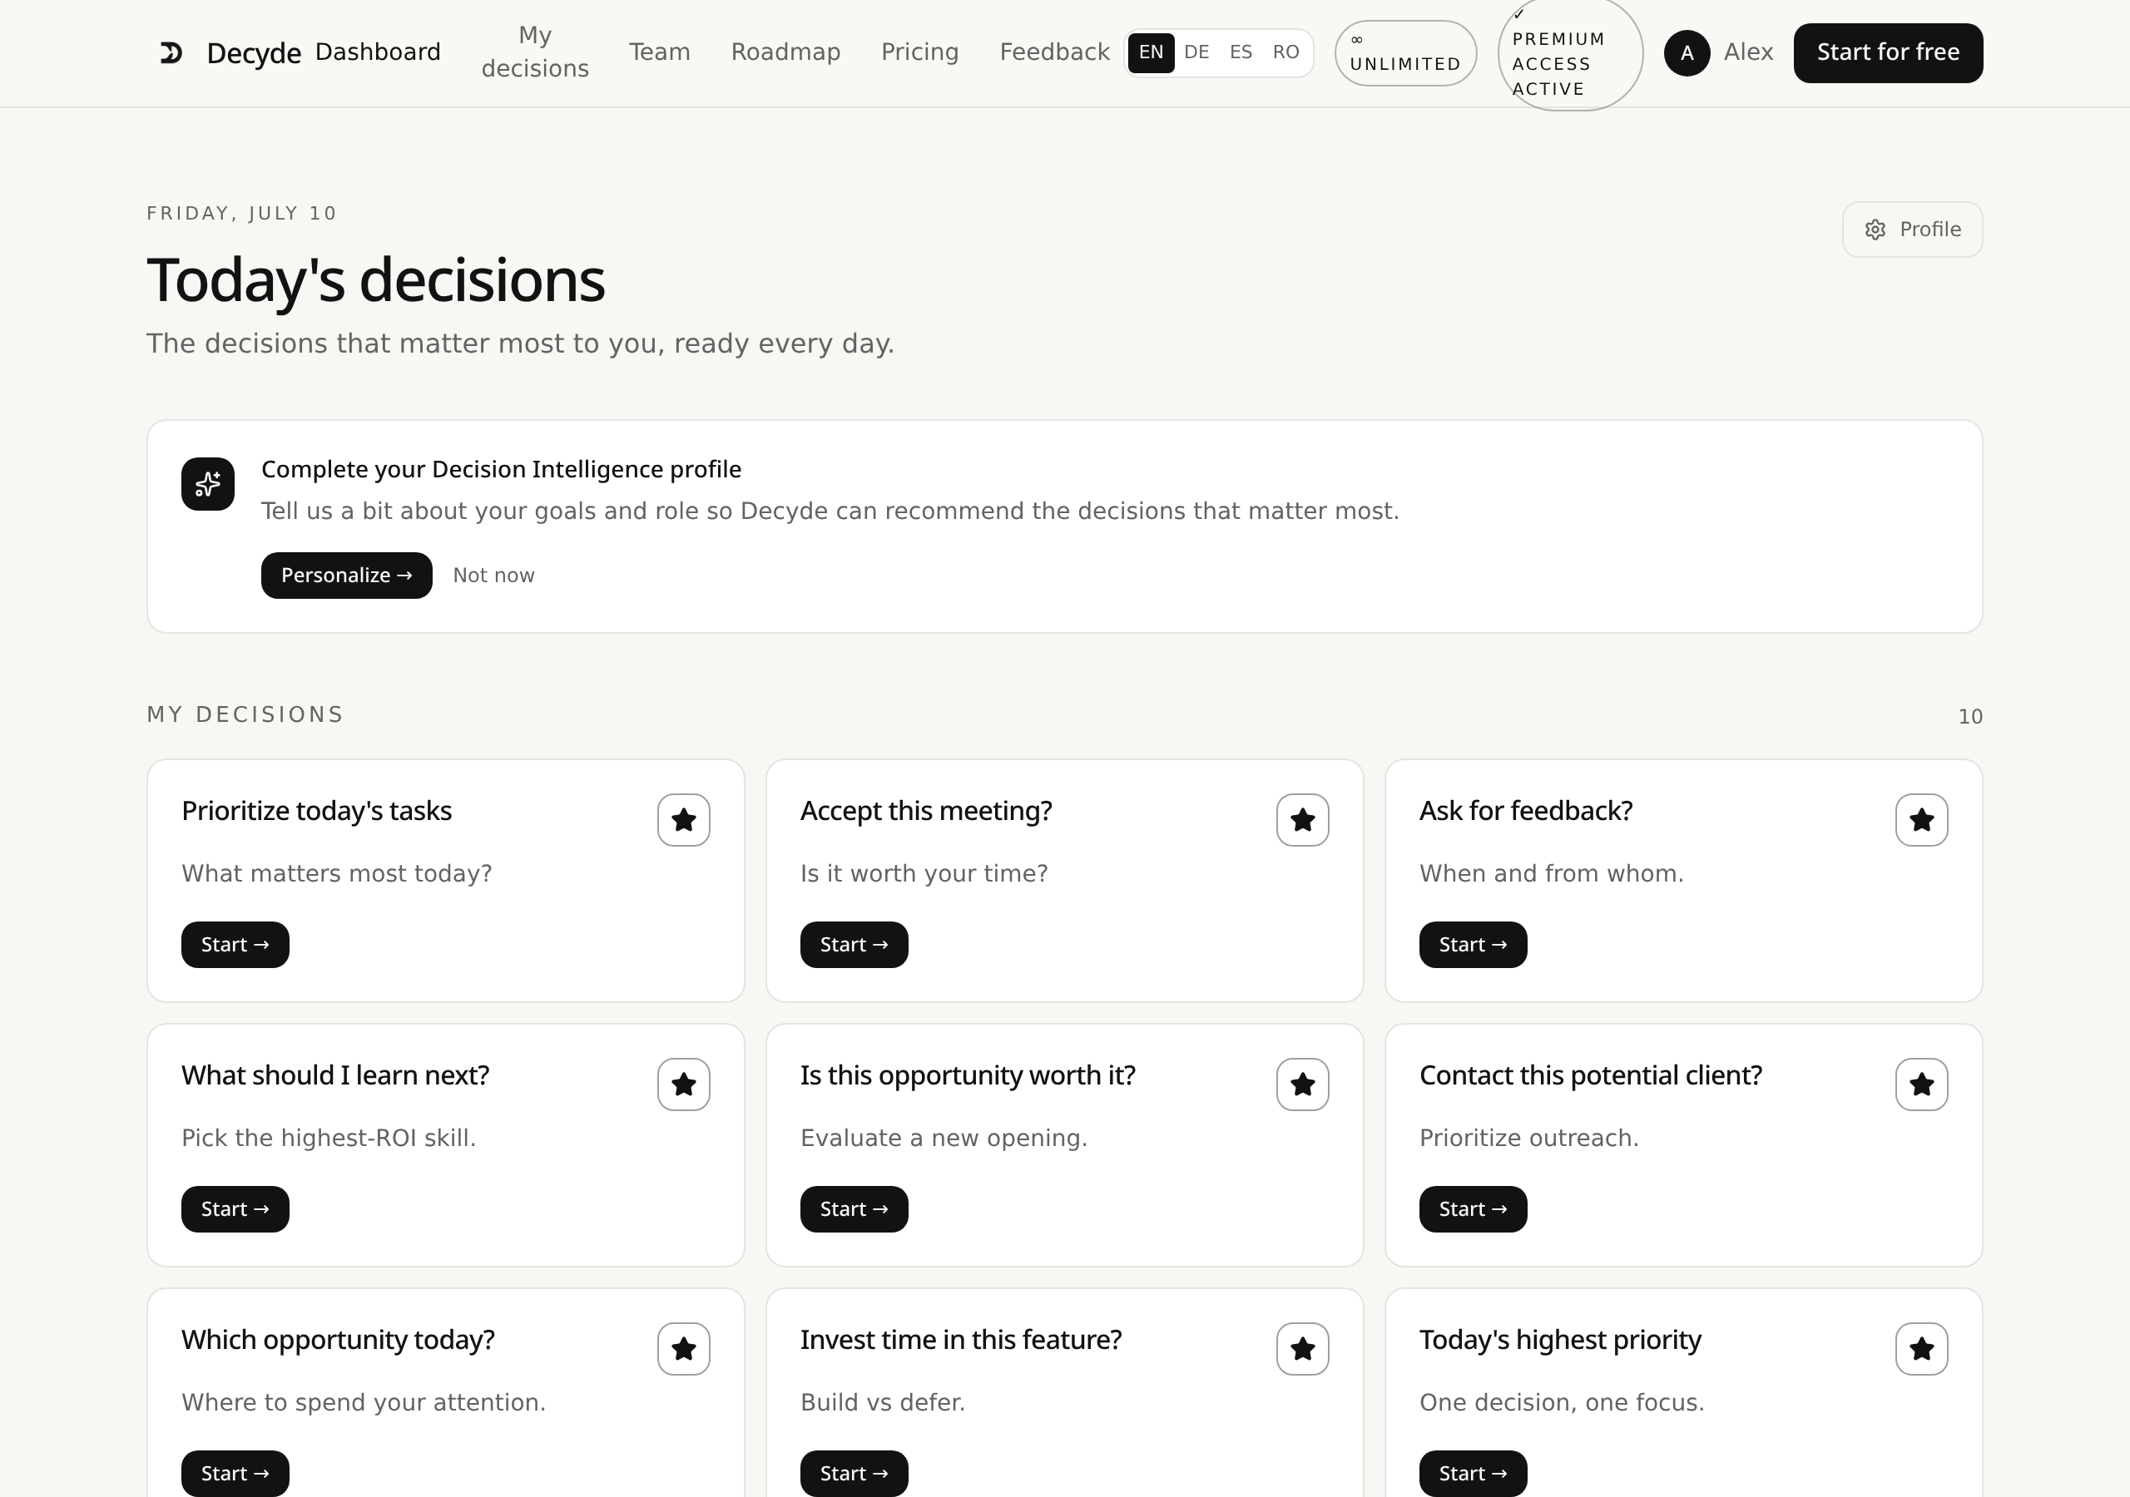Go to My decisions page
Viewport: 2130px width, 1497px height.
[x=535, y=52]
